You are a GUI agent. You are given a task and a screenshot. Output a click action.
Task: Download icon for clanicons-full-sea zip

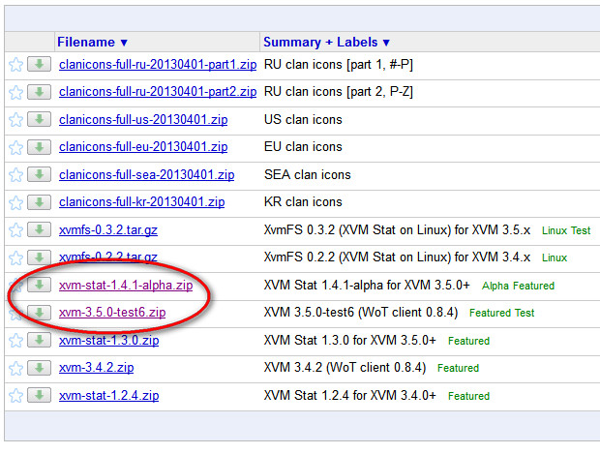click(39, 174)
